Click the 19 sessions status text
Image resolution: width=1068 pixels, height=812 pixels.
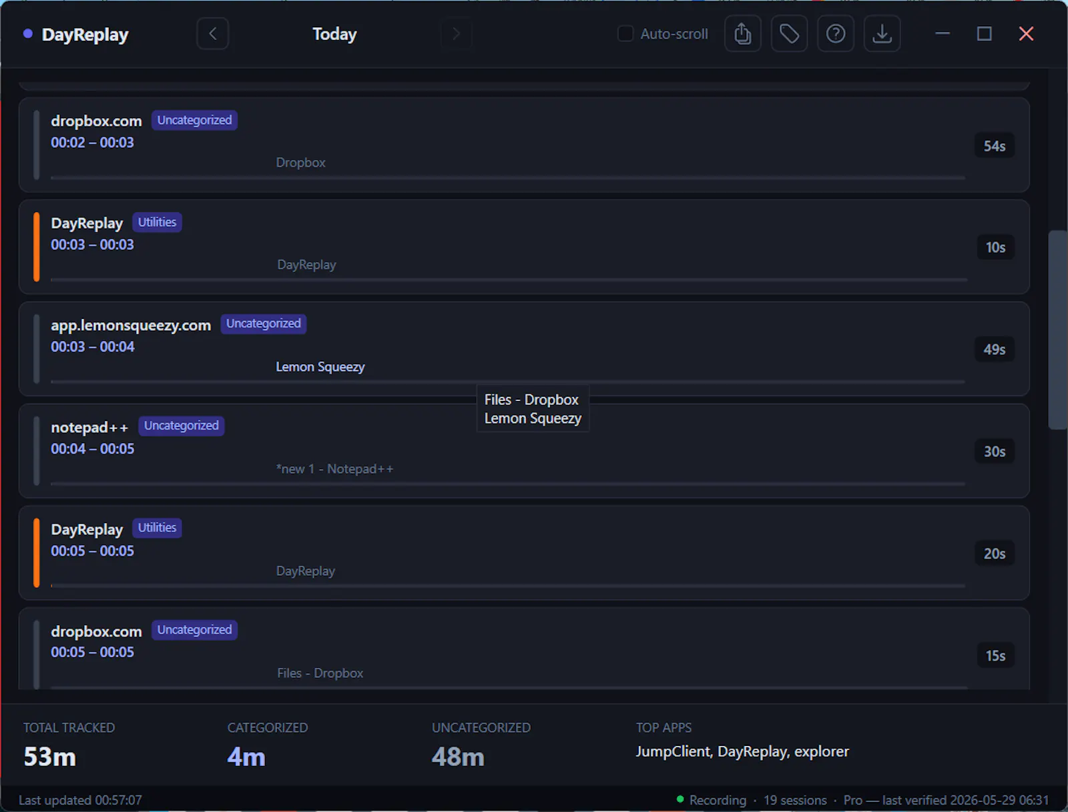pos(795,800)
